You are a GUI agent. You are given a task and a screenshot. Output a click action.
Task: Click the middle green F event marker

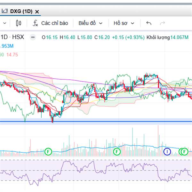pos(117,151)
